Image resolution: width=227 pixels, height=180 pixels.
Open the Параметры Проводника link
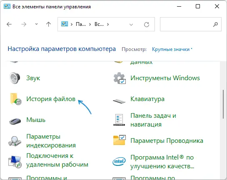167,141
